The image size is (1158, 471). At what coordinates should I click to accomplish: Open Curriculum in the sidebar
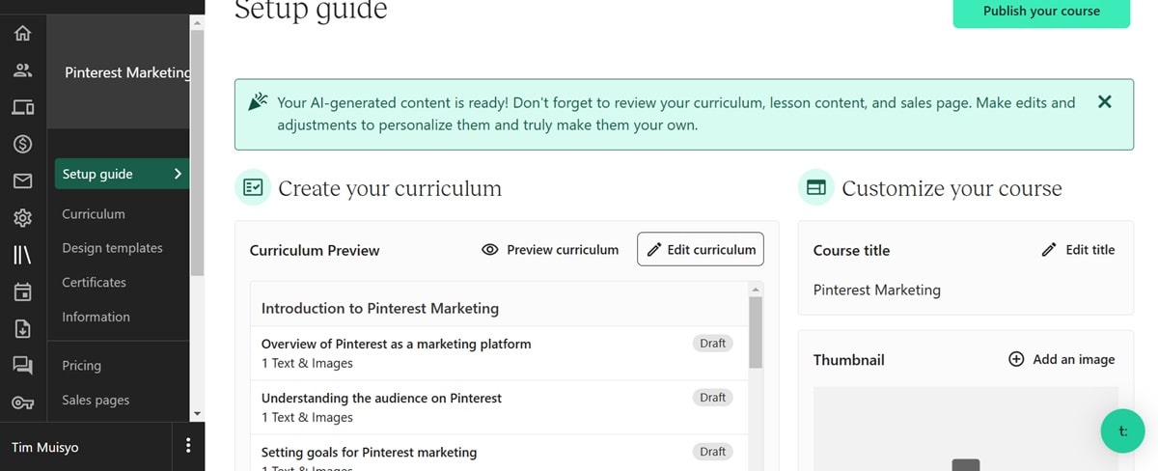(94, 214)
